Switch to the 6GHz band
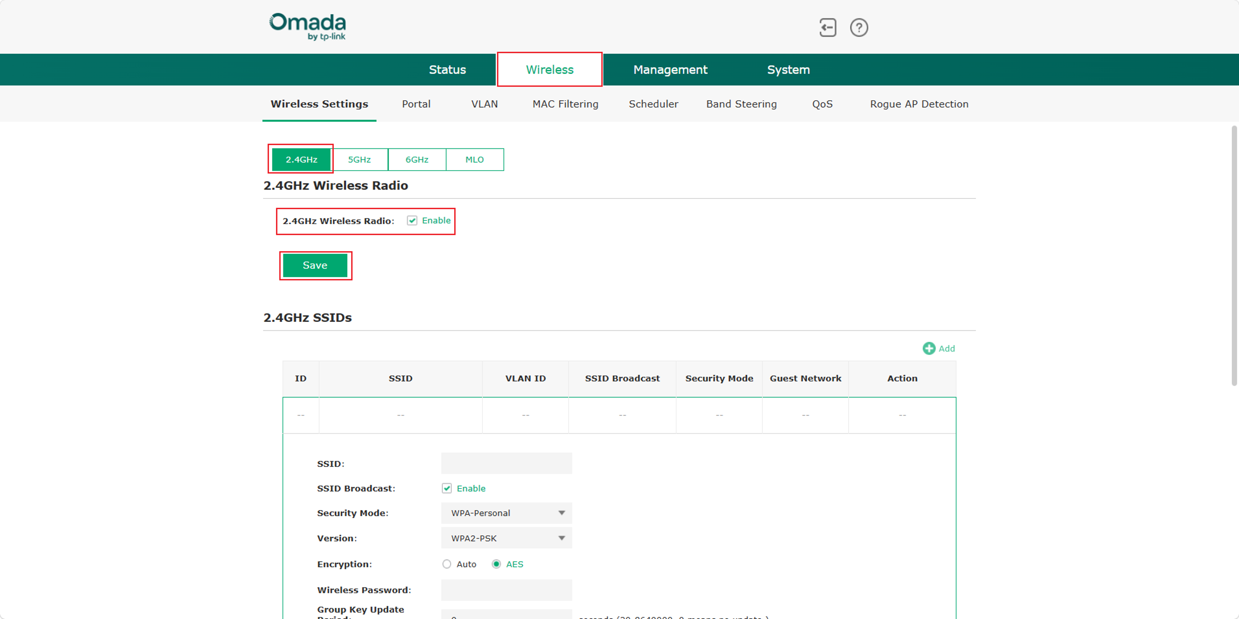1239x619 pixels. pos(416,160)
